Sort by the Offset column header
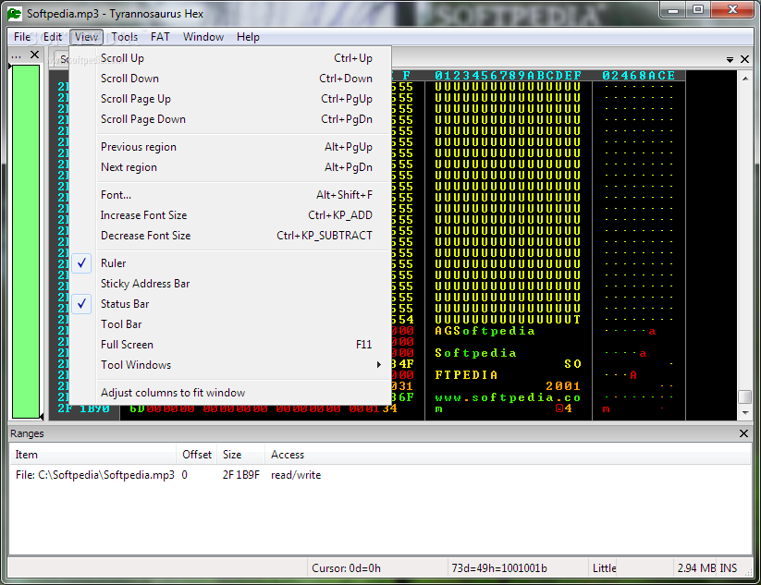 [197, 455]
